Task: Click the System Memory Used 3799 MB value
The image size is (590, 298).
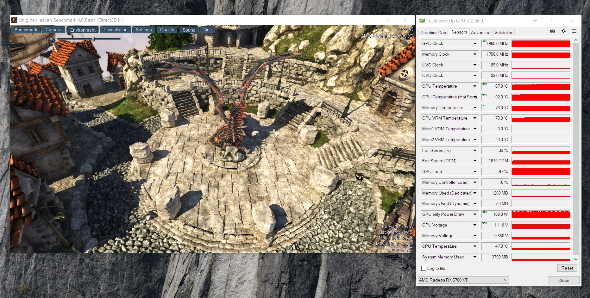Action: click(495, 257)
